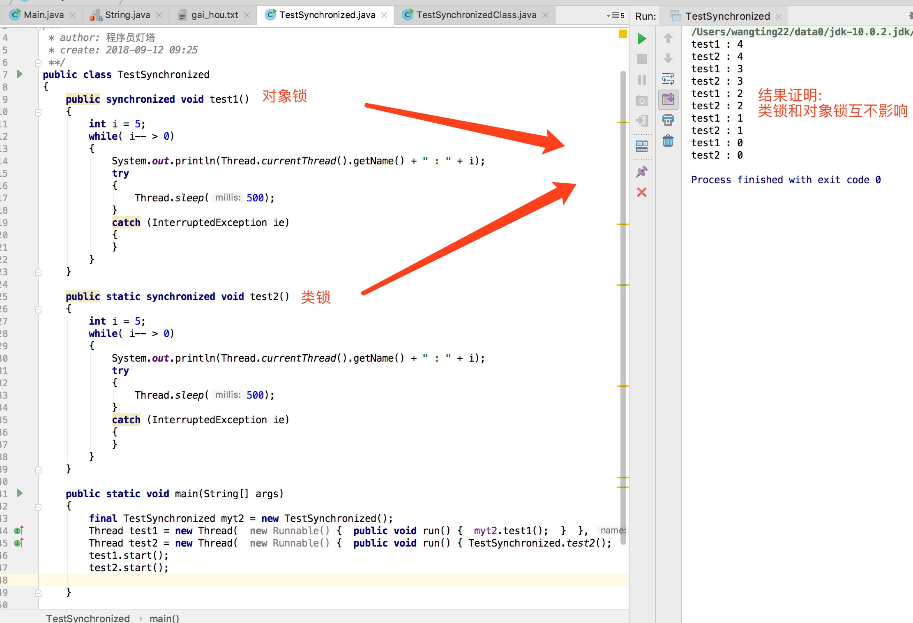
Task: Run class using gutter arrow beside TestSynchronized
Action: tap(20, 74)
